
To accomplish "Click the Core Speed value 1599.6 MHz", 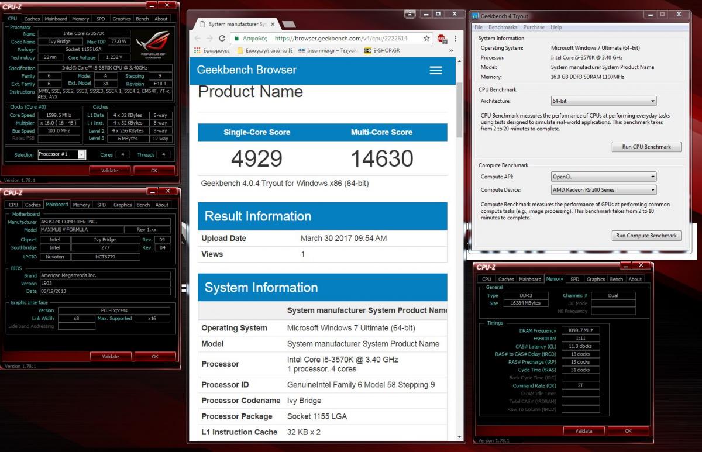I will click(x=59, y=115).
